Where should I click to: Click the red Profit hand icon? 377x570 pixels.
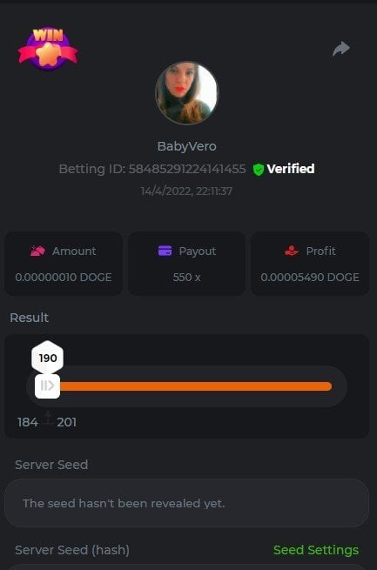tap(291, 251)
